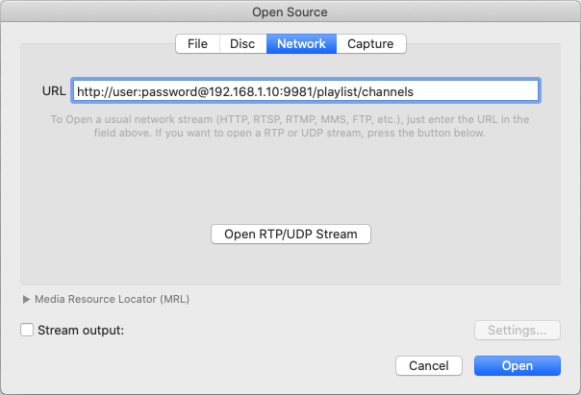Click the 'Stream output:' label text
The width and height of the screenshot is (581, 395).
pos(81,330)
